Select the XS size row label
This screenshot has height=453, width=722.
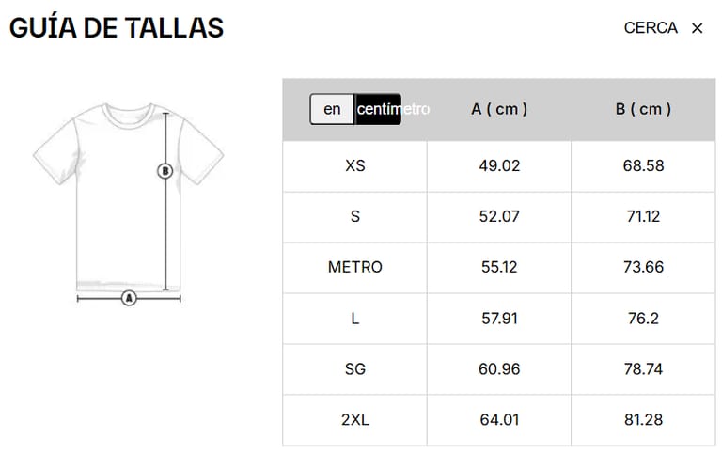(355, 165)
